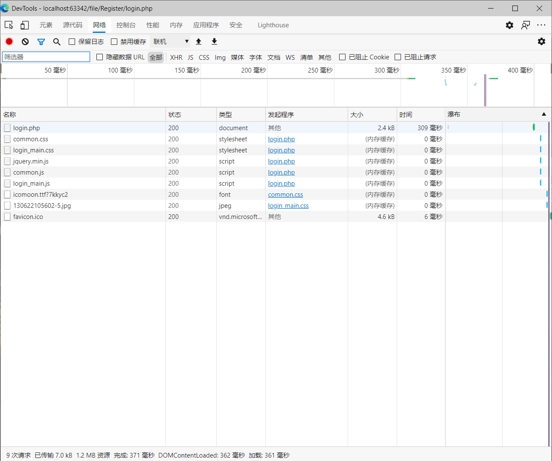Click the red record network log button
The image size is (552, 461).
coord(9,41)
